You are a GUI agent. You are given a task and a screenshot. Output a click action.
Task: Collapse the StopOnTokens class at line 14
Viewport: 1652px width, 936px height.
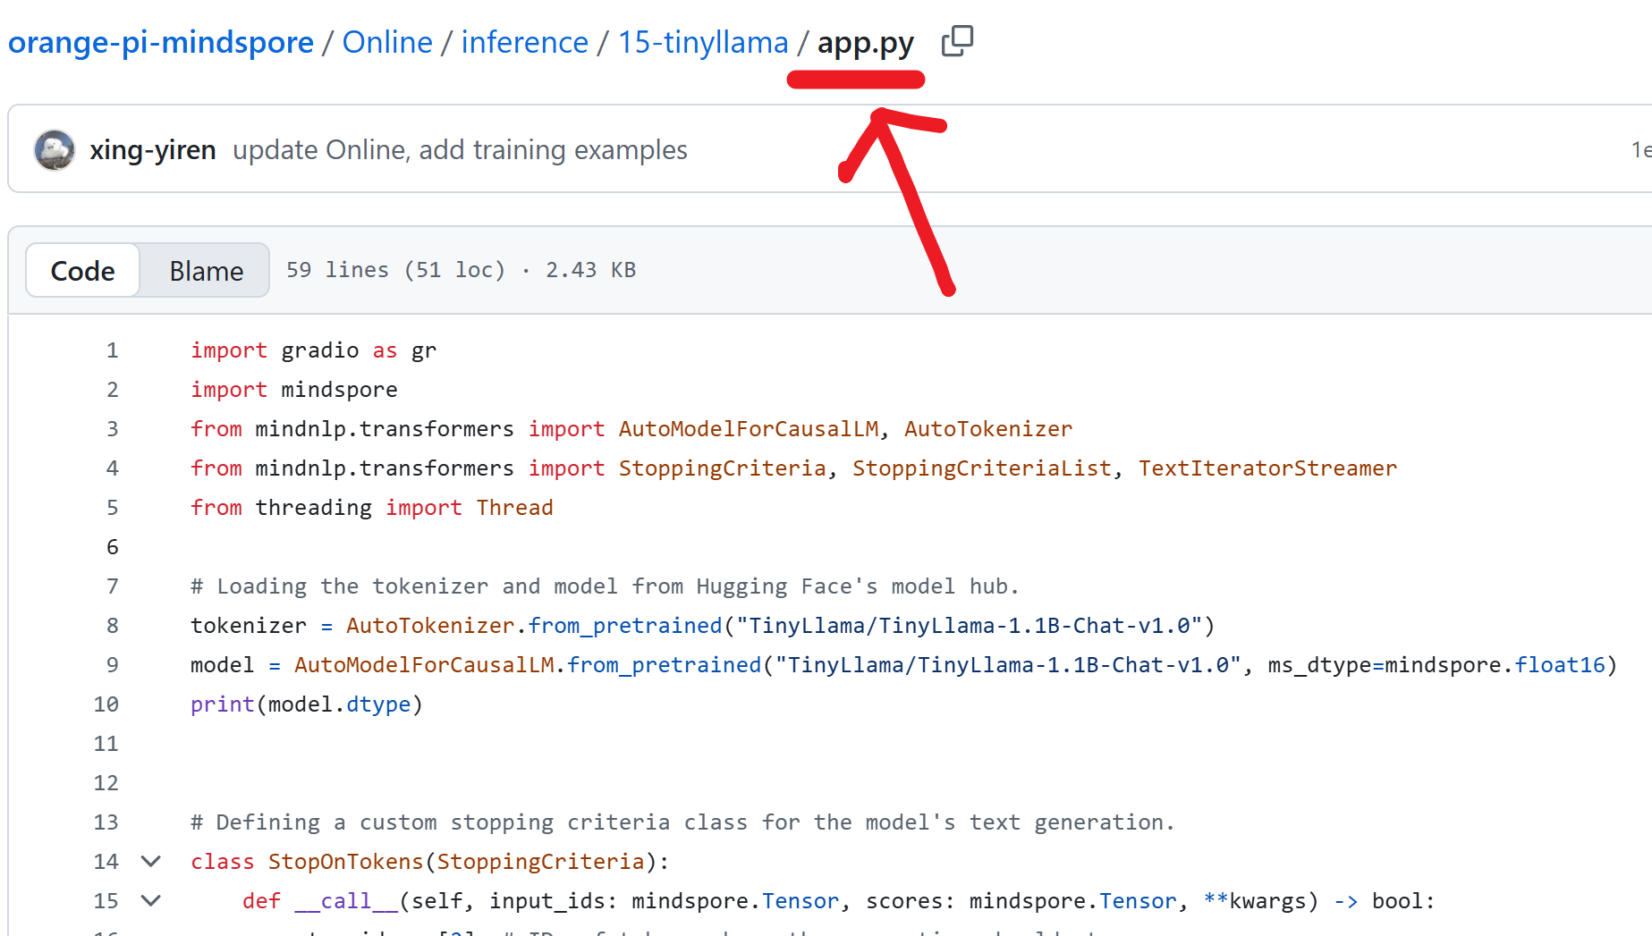pos(151,861)
